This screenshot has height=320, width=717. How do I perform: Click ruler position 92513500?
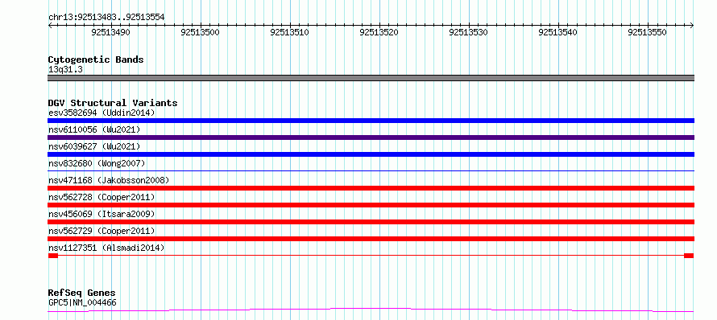tap(201, 32)
